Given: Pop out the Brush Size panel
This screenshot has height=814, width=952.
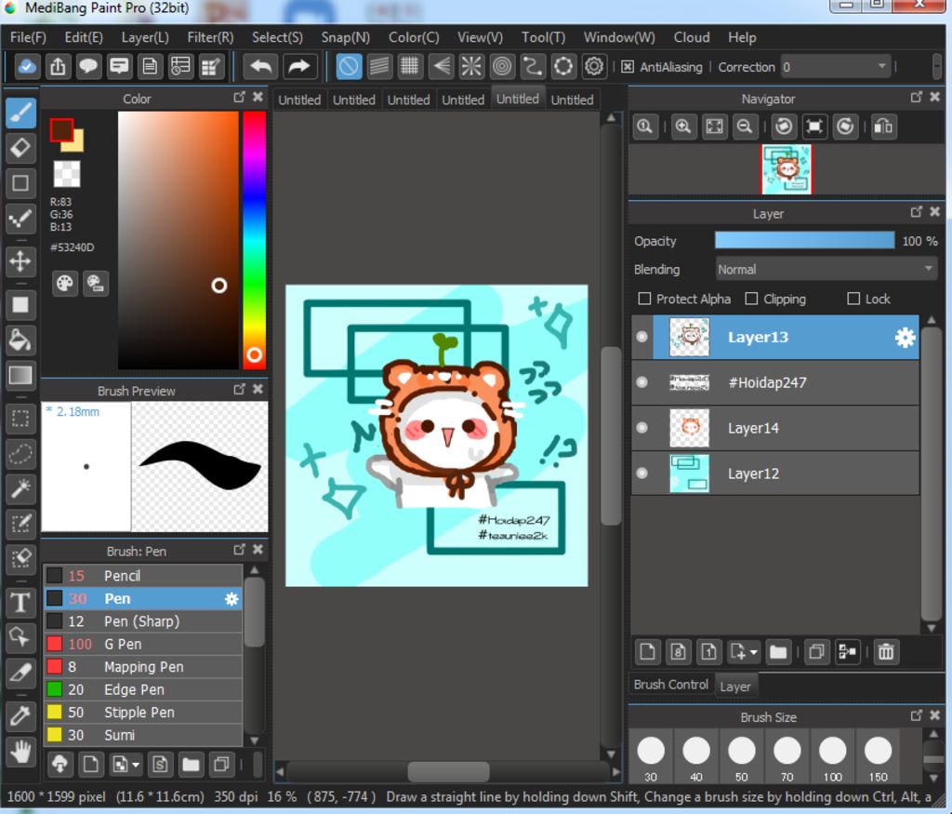Looking at the screenshot, I should pos(916,715).
